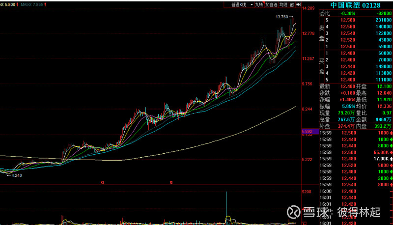Viewport: 393px width, 225px height.
Task: Click buy level 2 price 12.460
Action: coord(348,60)
